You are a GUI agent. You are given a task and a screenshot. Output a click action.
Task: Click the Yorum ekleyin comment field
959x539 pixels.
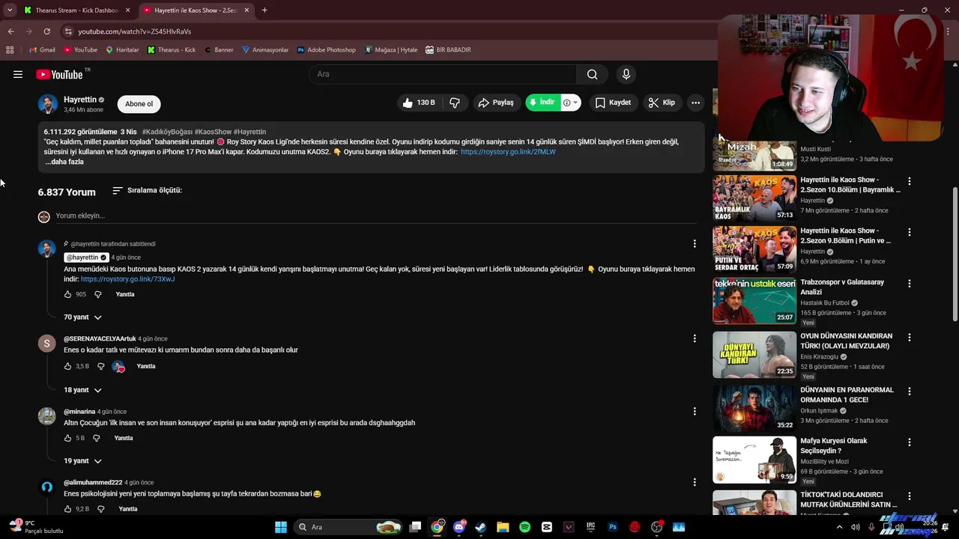(x=375, y=216)
